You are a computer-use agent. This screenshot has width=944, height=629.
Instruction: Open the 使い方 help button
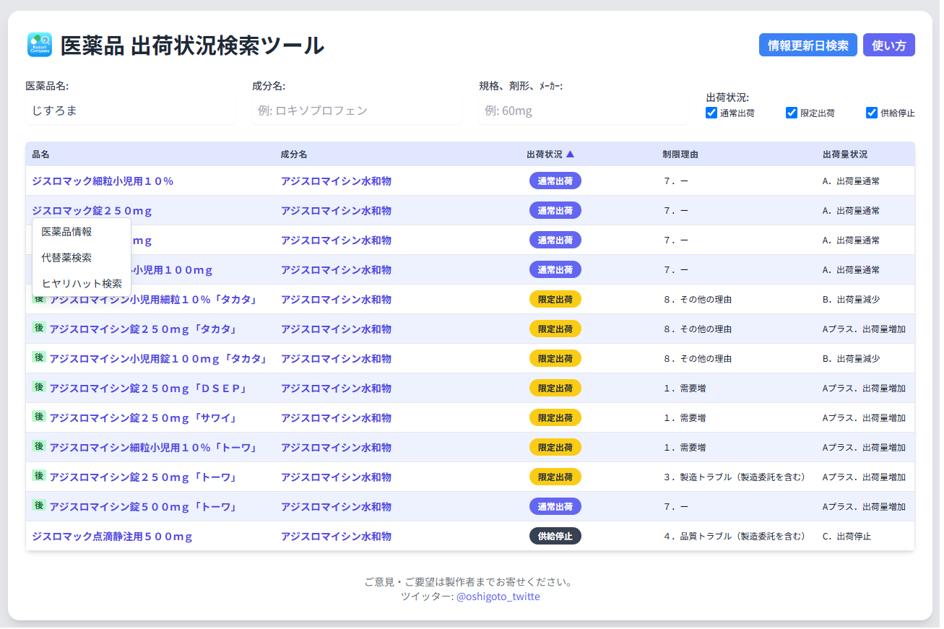888,45
